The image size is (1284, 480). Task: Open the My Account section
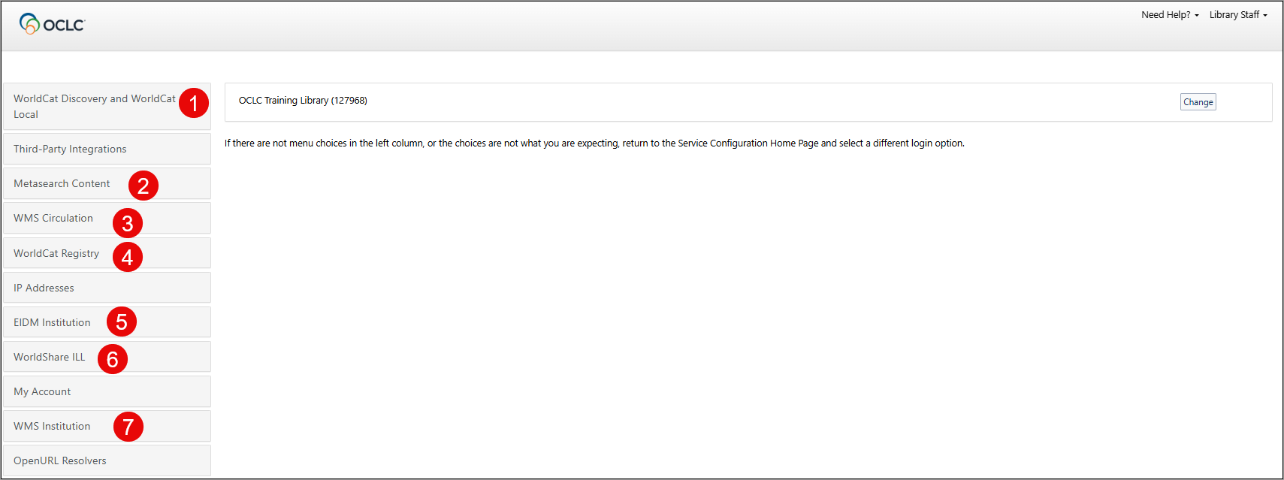[107, 391]
